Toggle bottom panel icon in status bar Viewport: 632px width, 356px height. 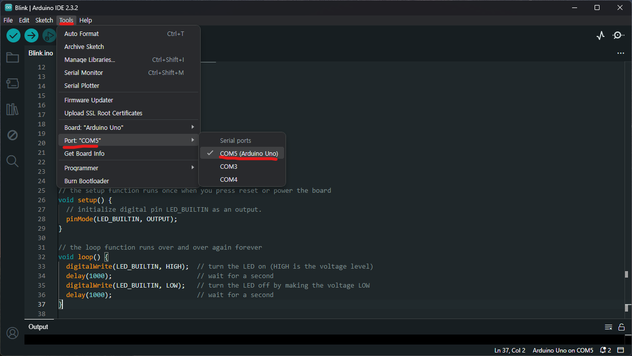click(x=621, y=350)
